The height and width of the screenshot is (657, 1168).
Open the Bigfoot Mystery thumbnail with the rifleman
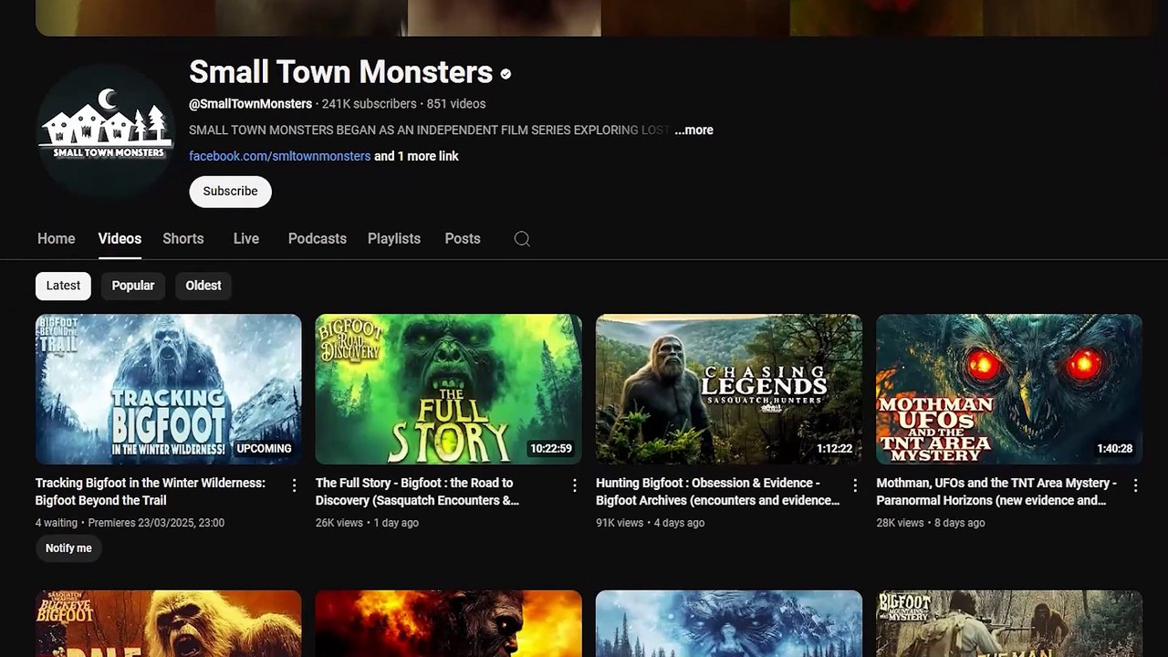(x=1009, y=624)
